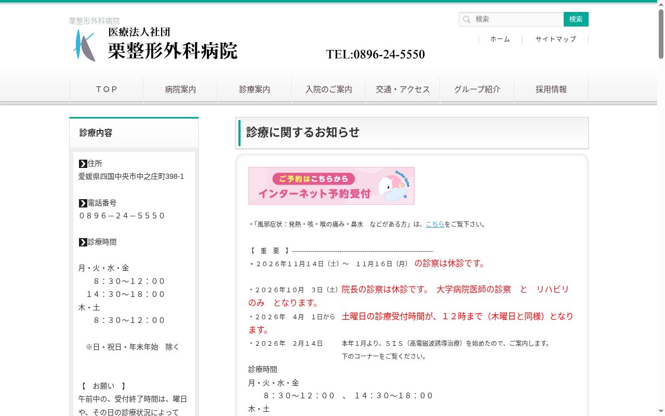Open the サイトマップ link
The width and height of the screenshot is (665, 416).
[x=555, y=39]
